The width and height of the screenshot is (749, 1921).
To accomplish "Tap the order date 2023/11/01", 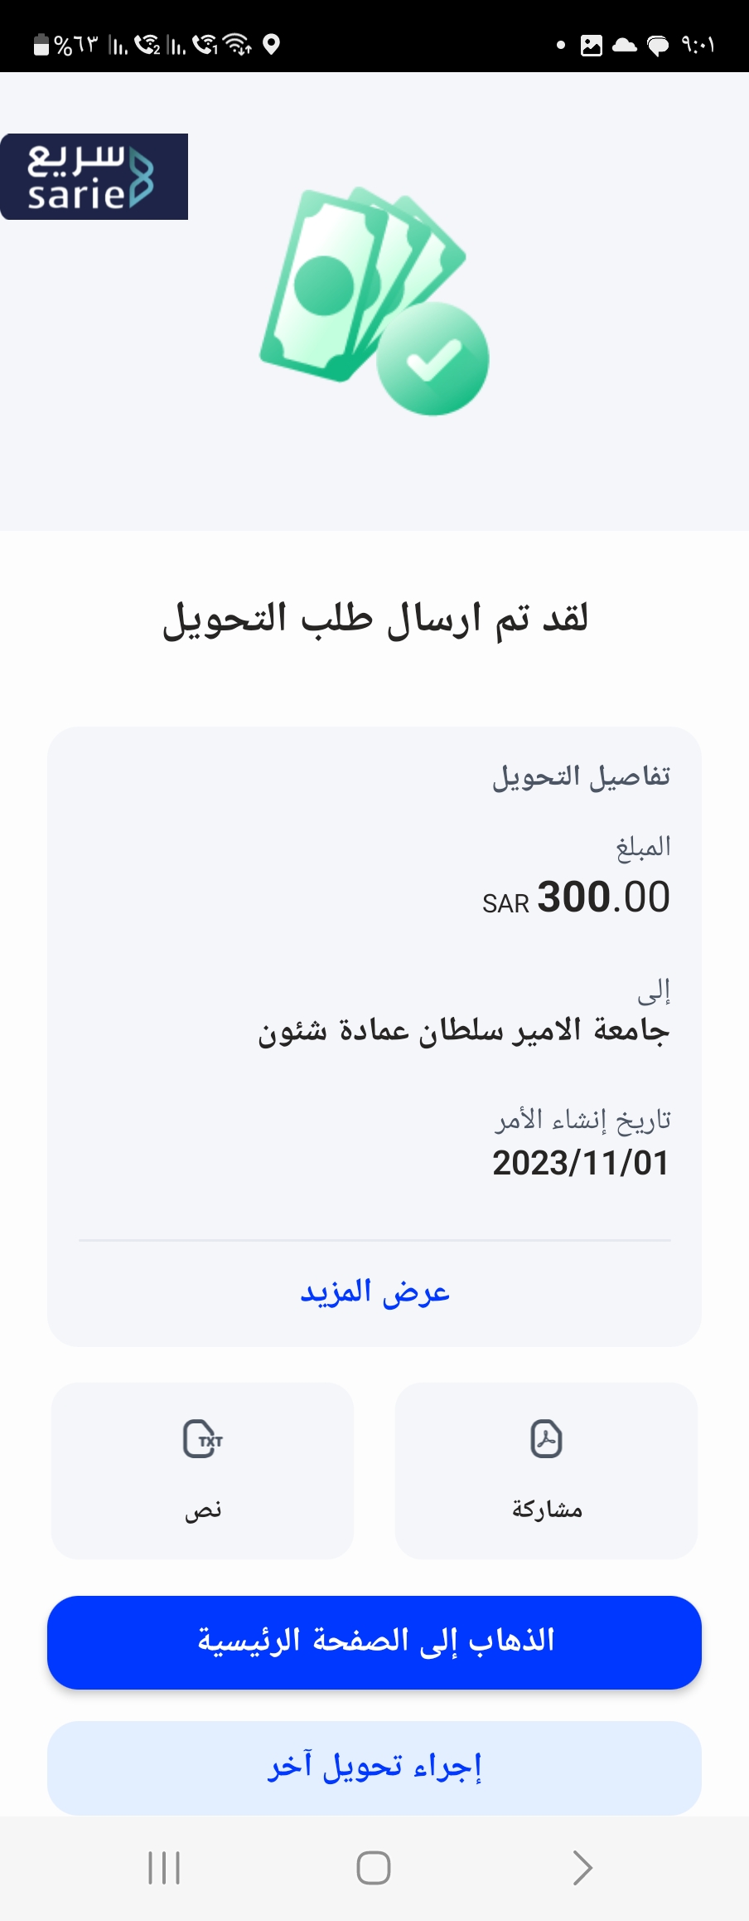I will [581, 1163].
